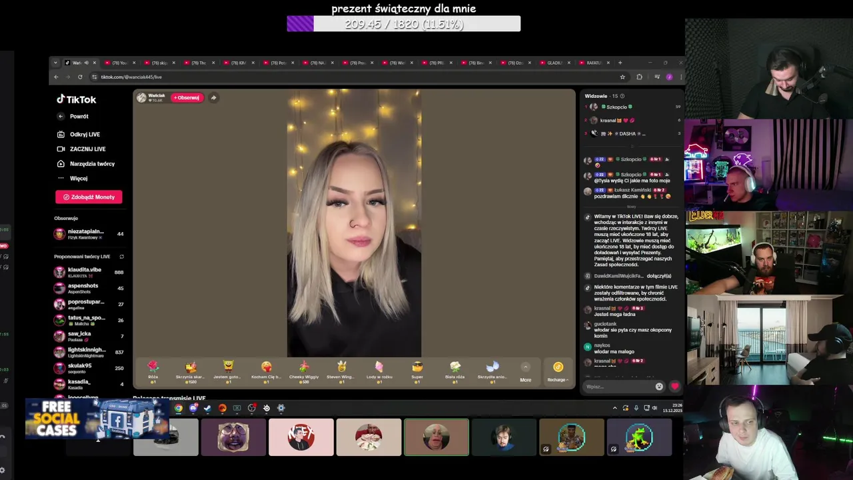The image size is (853, 480).
Task: Send the Kocham Cię heart gift
Action: tap(266, 371)
